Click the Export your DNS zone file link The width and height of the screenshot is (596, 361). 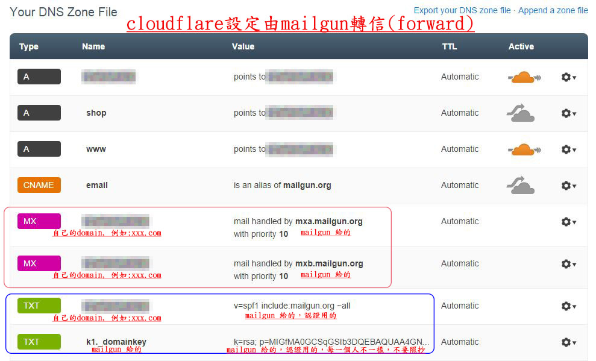click(462, 11)
